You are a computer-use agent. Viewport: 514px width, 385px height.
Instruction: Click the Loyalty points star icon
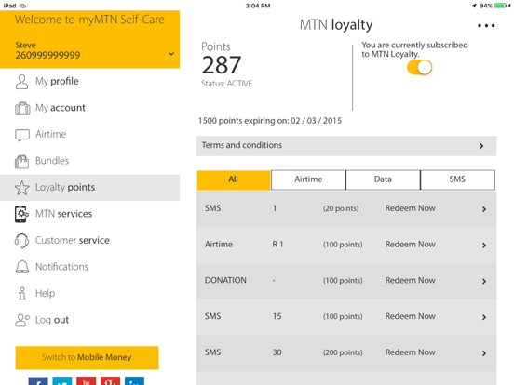[x=22, y=188]
